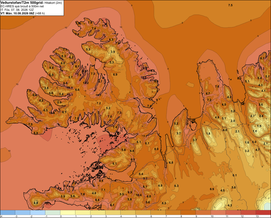Screen dimensions: 271x218
Task: Select the 1.8 temperature label on the yellow ridge
Action: tap(208, 134)
